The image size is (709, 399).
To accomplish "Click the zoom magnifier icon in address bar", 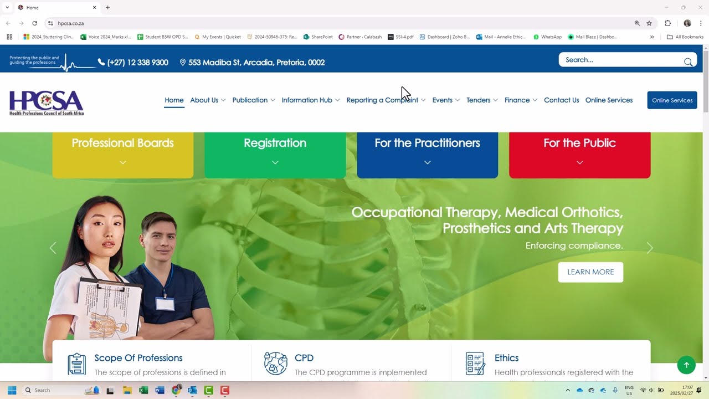I will pyautogui.click(x=637, y=23).
